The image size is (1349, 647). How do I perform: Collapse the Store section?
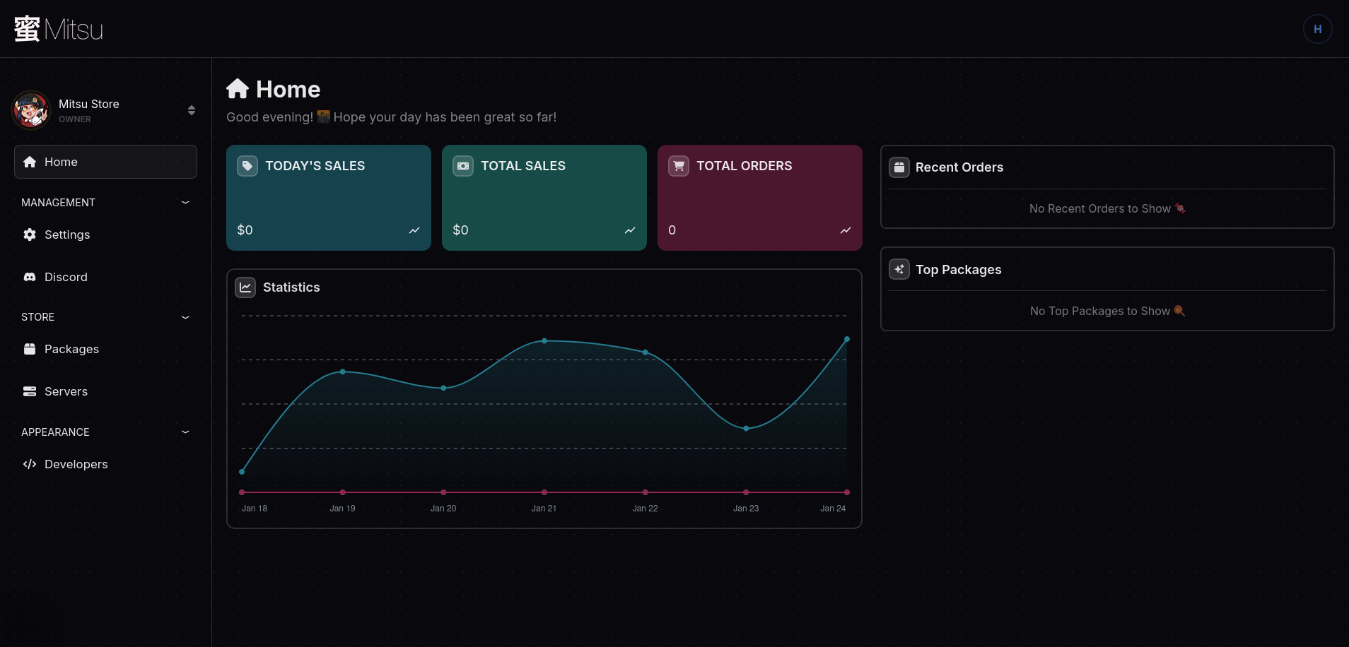coord(185,317)
